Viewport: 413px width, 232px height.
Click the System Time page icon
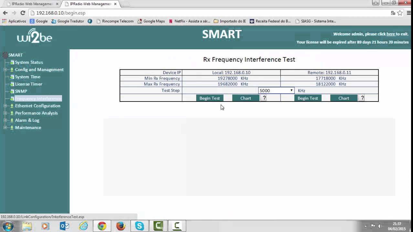[x=12, y=77]
